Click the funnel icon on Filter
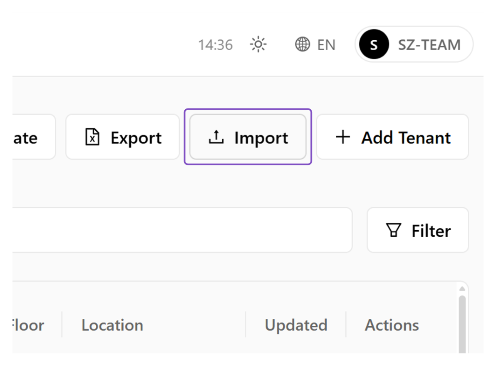Screen dimensions: 496x366 click(x=394, y=230)
